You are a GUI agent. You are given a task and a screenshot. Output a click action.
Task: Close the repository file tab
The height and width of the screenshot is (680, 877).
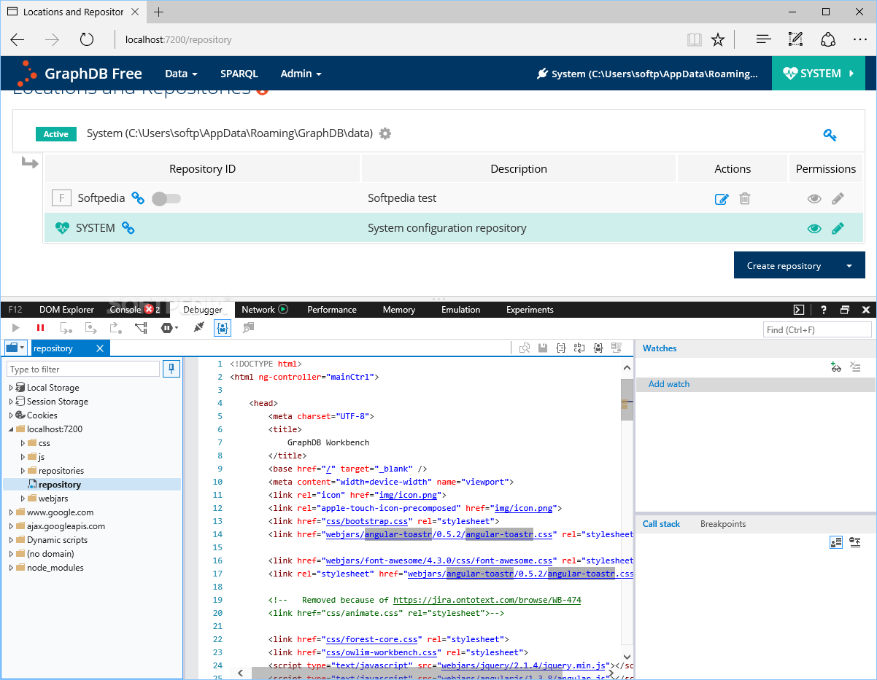[100, 348]
